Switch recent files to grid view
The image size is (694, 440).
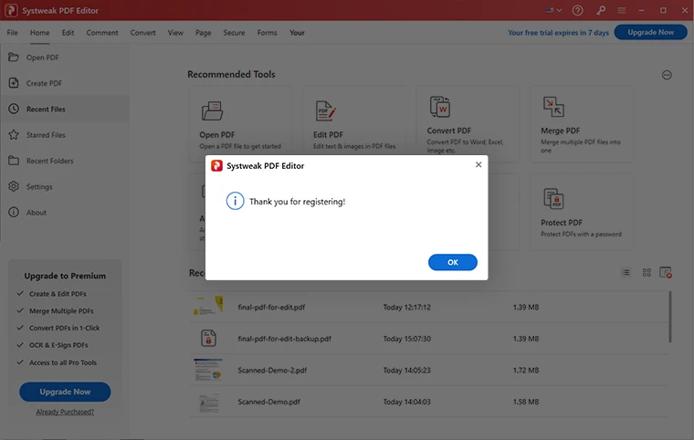point(647,273)
